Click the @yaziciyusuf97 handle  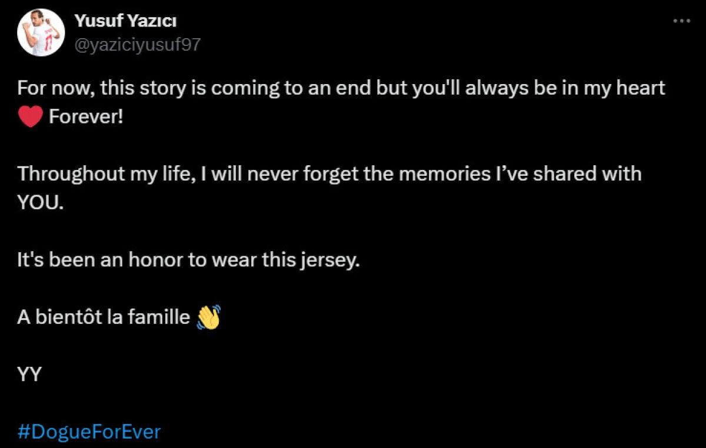[137, 45]
